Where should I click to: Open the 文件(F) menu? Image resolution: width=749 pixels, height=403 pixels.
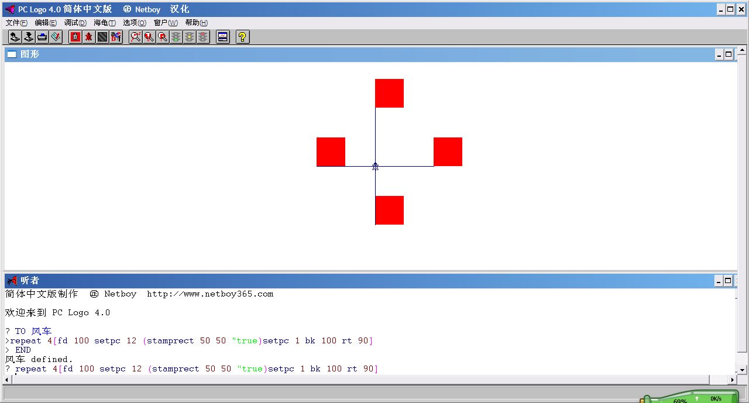[16, 23]
